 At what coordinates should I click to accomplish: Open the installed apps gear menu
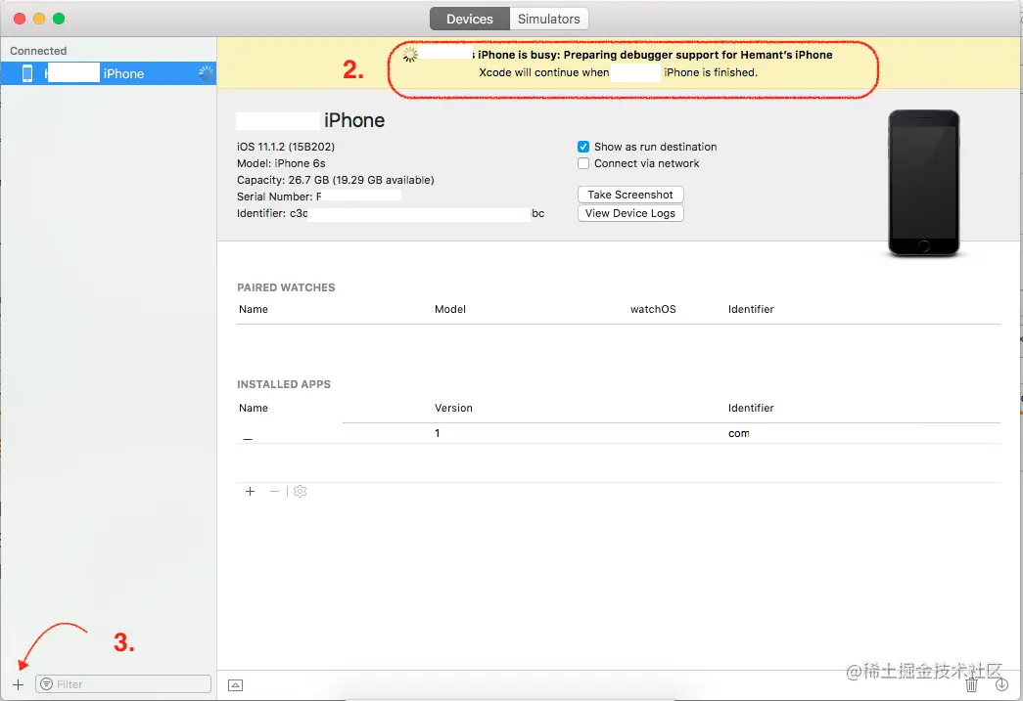click(301, 491)
